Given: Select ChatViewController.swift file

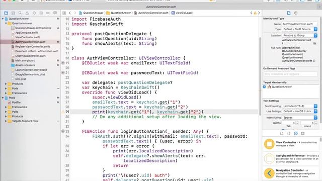Looking at the screenshot, I should [30, 56].
